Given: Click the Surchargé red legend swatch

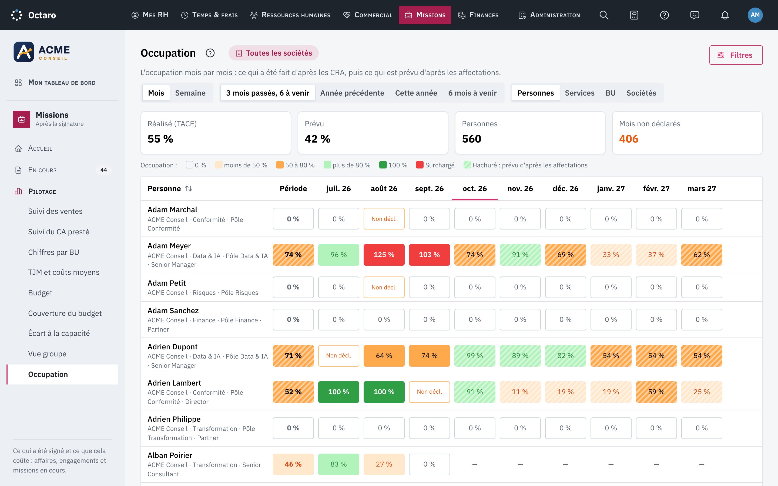Looking at the screenshot, I should click(420, 165).
